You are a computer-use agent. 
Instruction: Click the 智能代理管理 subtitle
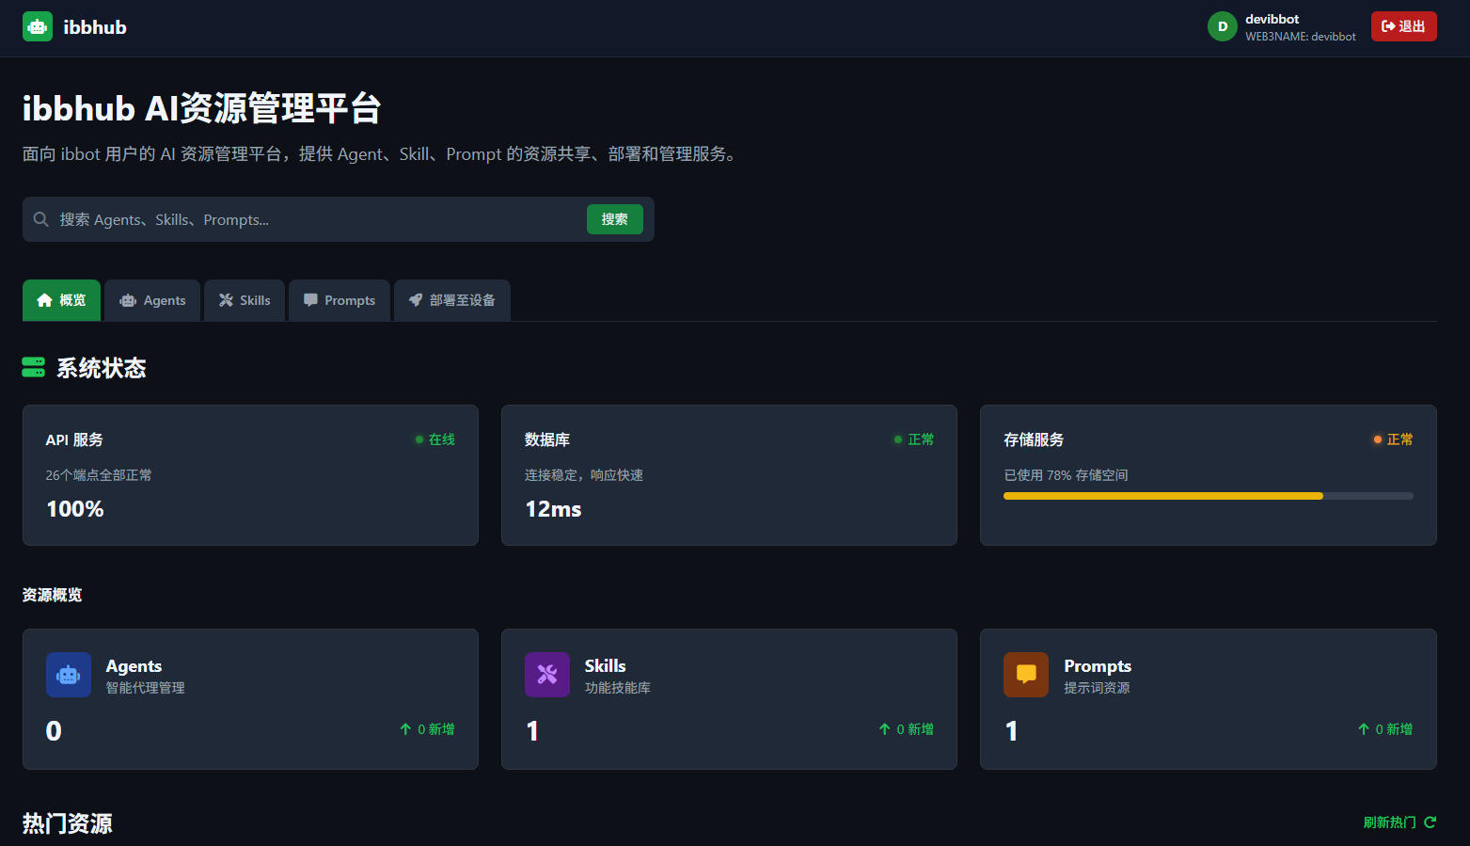pyautogui.click(x=146, y=688)
